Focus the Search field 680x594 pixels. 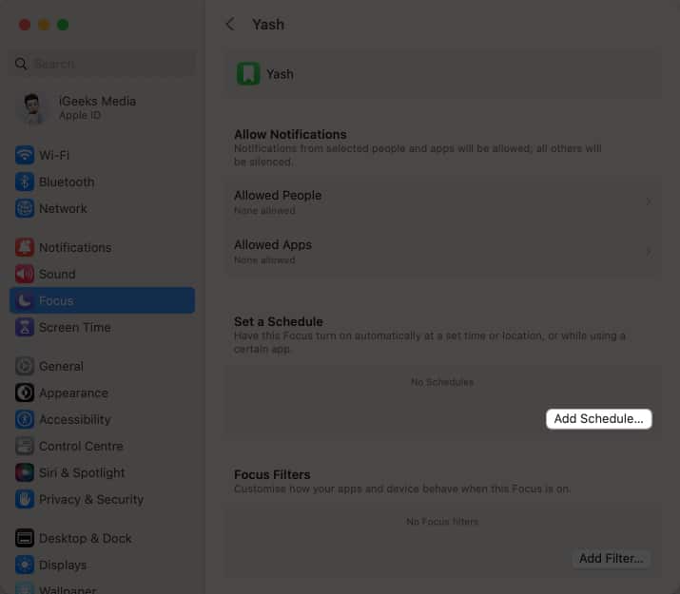coord(102,64)
